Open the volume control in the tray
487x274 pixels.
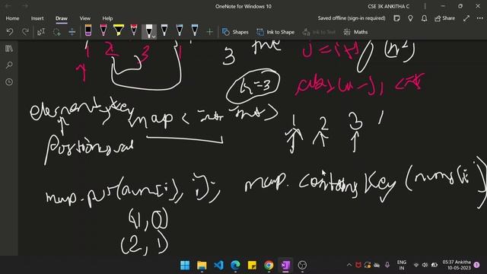coord(425,265)
